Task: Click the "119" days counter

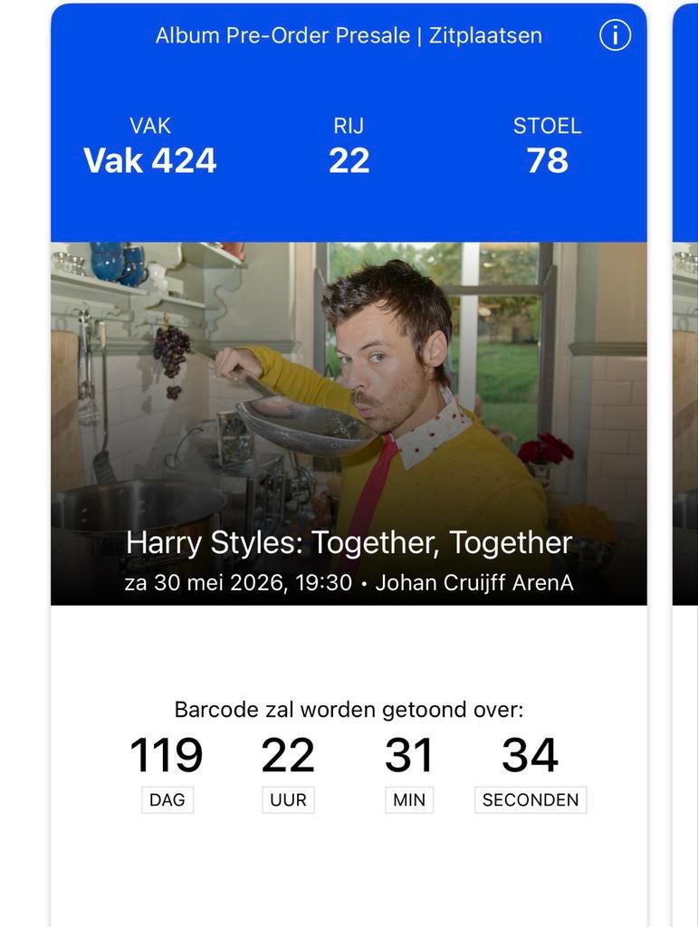Action: pos(167,754)
